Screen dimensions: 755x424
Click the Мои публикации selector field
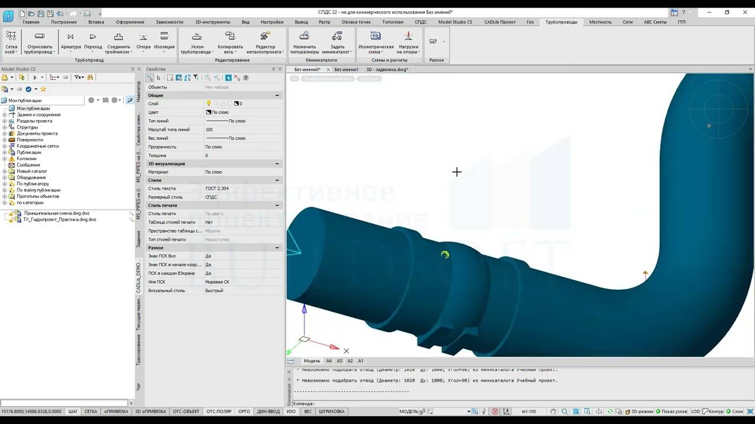(x=42, y=101)
